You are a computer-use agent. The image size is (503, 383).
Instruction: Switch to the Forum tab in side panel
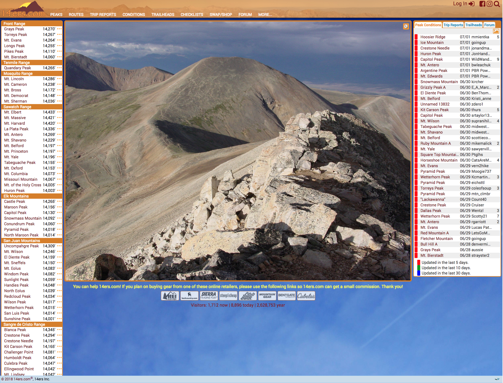(x=489, y=25)
